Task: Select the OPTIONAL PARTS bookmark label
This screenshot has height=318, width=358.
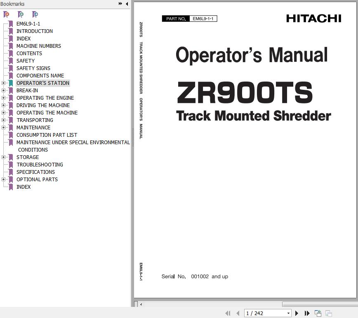Action: coord(37,180)
